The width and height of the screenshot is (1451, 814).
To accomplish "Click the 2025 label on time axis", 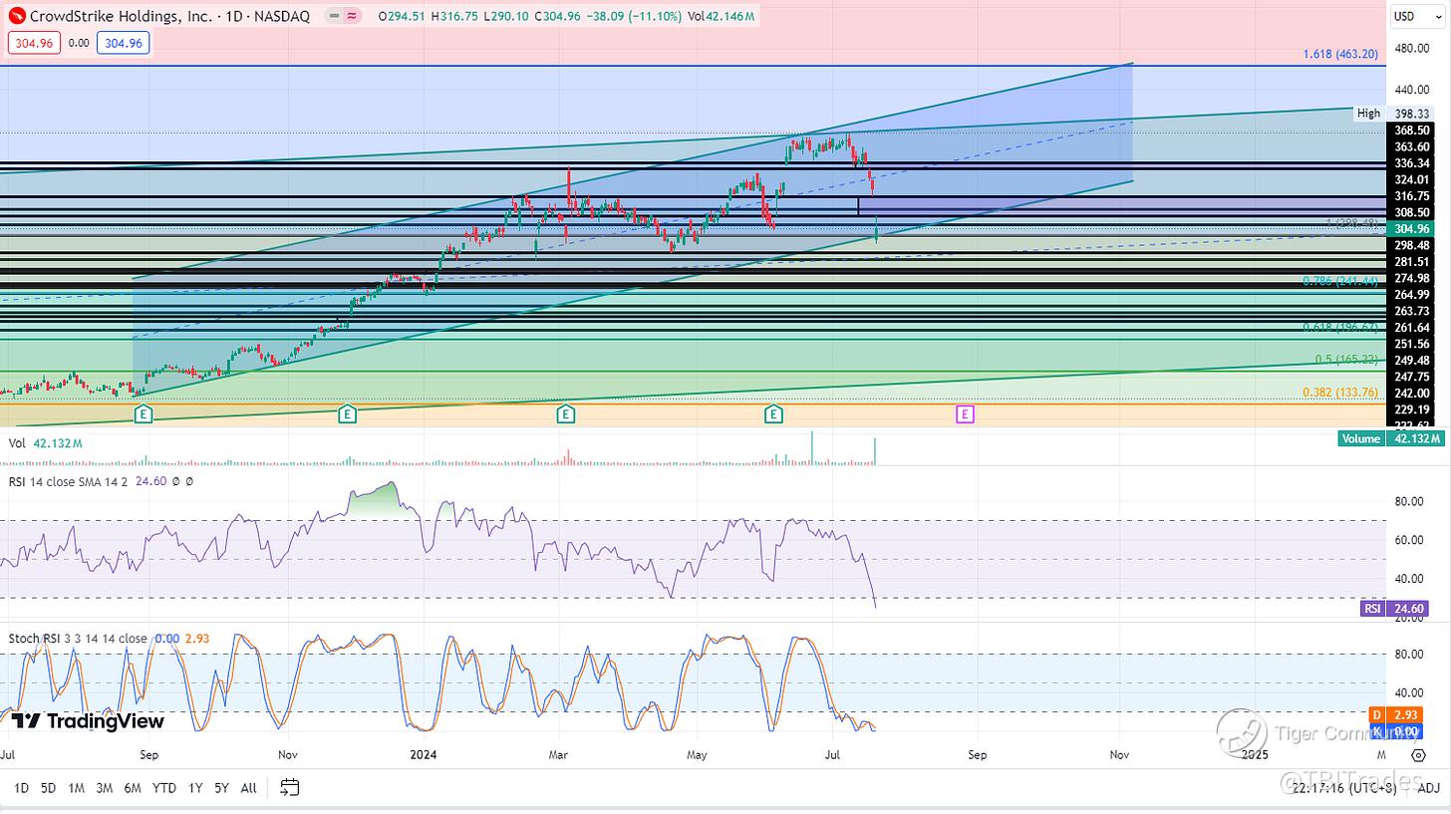I will tap(1256, 755).
